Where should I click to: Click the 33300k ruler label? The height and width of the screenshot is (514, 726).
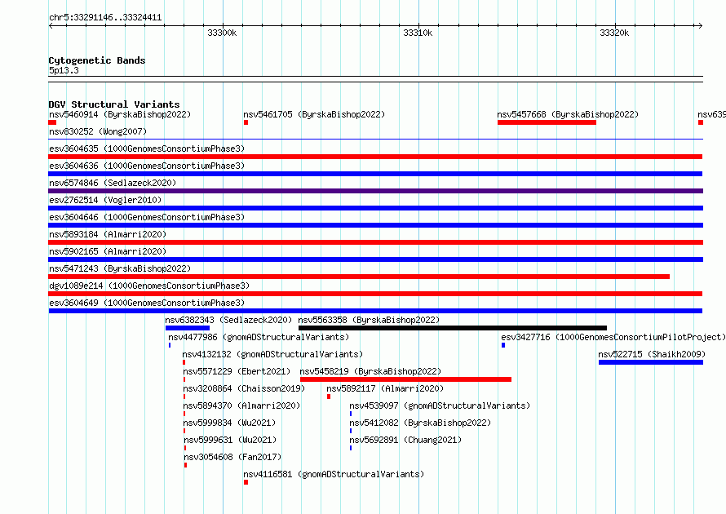pyautogui.click(x=222, y=33)
